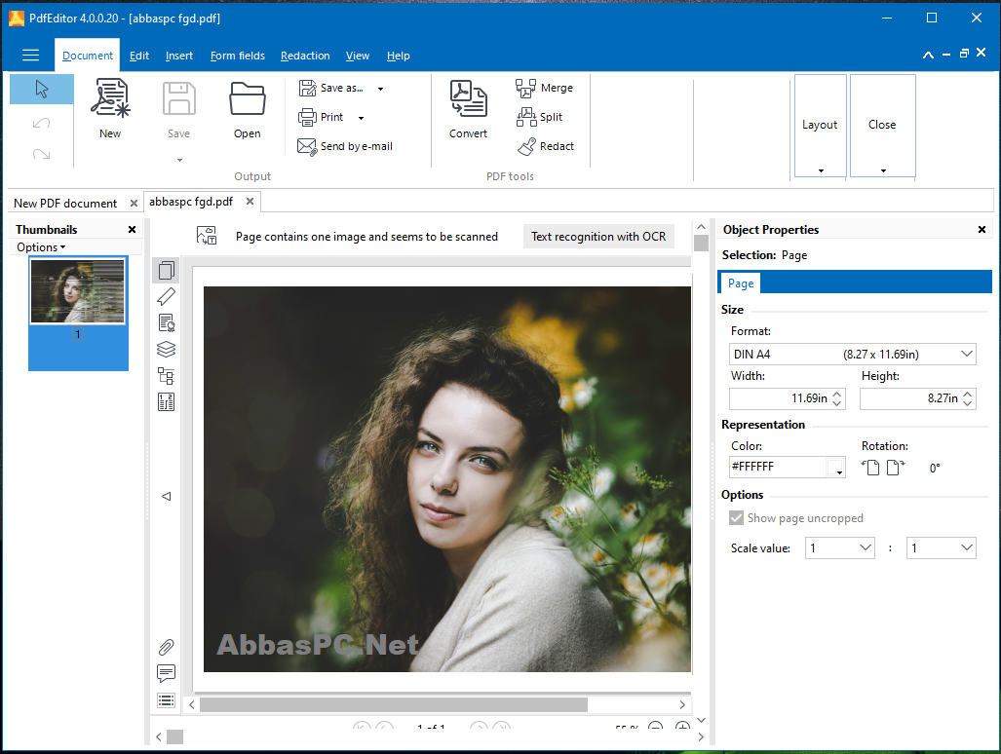
Task: Click the Convert PDF tool
Action: coord(468,109)
